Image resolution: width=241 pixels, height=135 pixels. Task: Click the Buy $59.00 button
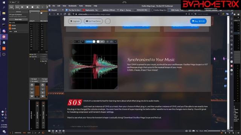[x=198, y=21]
